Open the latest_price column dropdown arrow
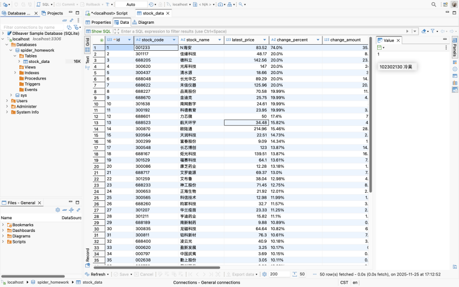459x287 pixels. pos(264,40)
